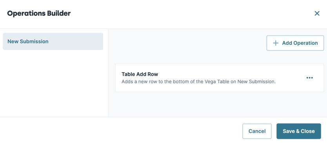Save the operations and close the builder
Screen dimensions: 327x143
tap(299, 131)
